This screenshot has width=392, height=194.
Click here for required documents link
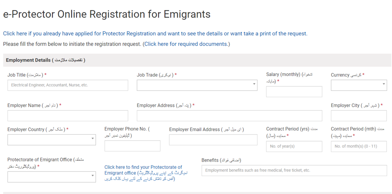[x=186, y=44]
